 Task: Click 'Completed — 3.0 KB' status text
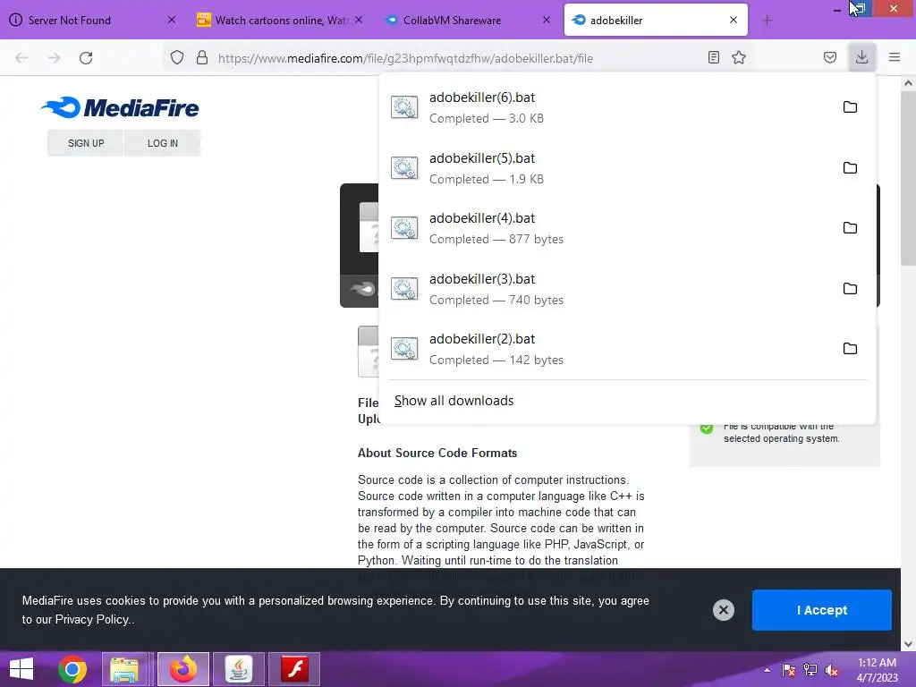tap(486, 118)
